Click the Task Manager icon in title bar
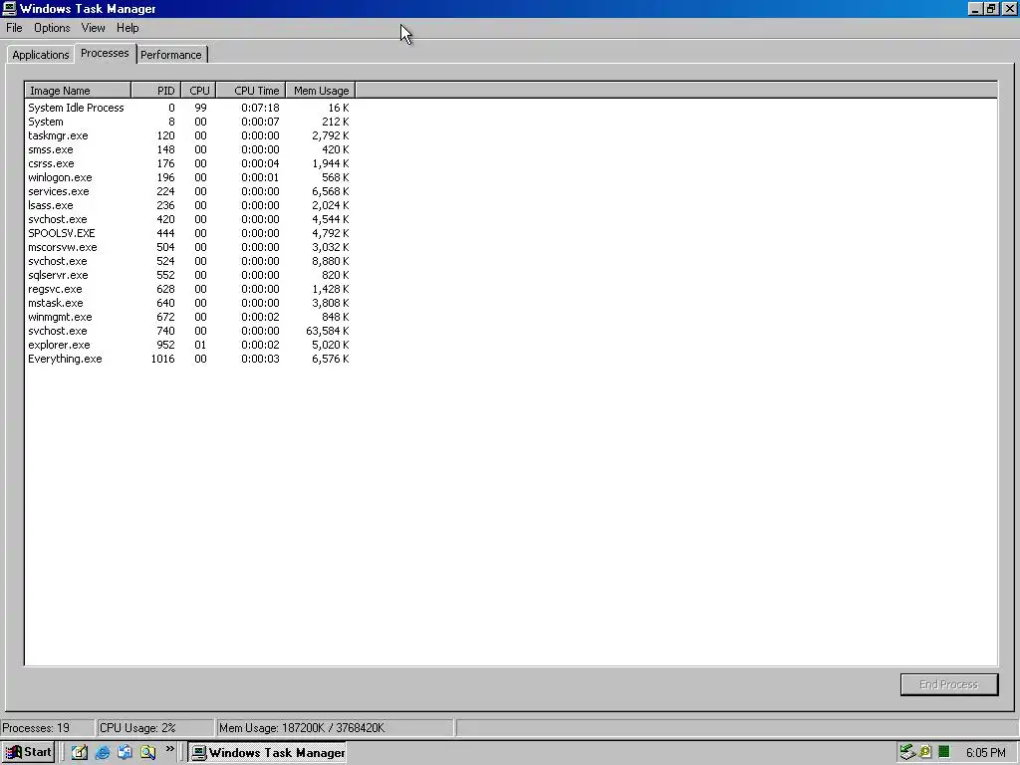This screenshot has width=1020, height=765. click(x=9, y=8)
